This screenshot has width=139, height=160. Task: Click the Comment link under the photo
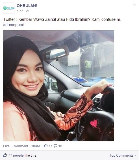pos(20,146)
